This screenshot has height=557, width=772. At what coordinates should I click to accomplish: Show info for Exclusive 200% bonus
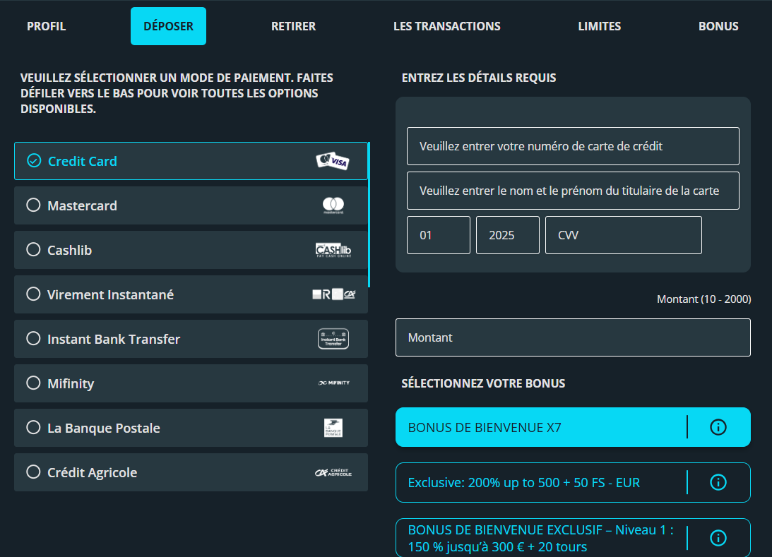[x=718, y=482]
